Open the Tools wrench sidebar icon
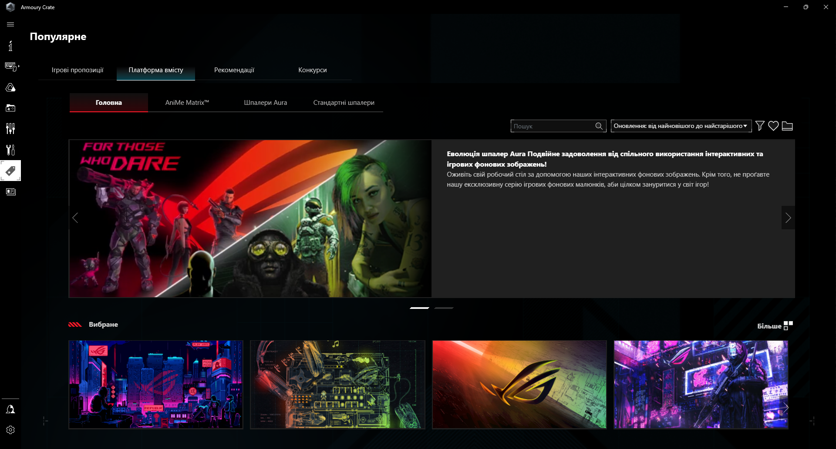The image size is (836, 449). point(10,150)
